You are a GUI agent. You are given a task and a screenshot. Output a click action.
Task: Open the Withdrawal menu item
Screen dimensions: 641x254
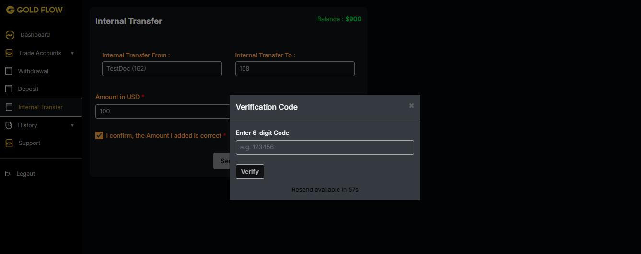(33, 71)
